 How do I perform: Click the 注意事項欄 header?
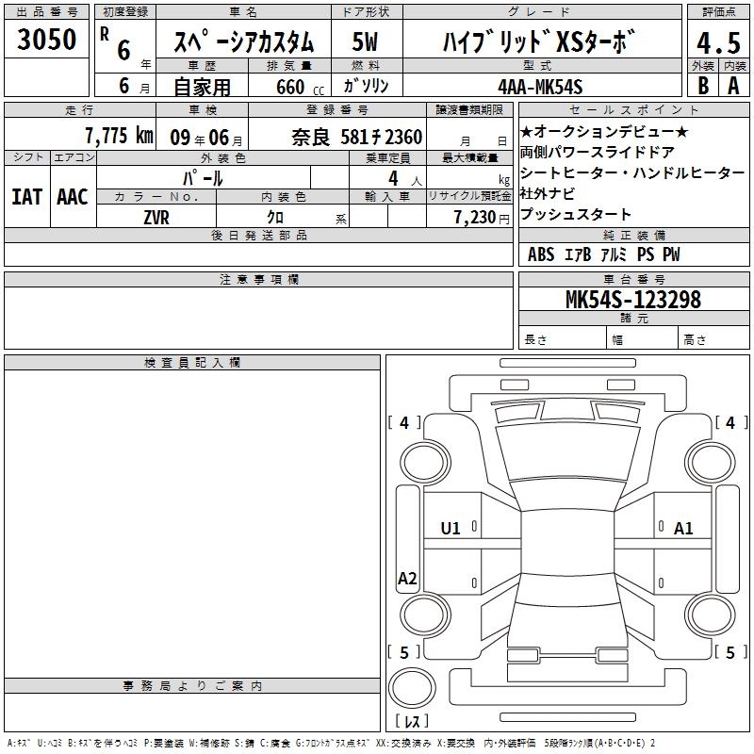point(259,279)
